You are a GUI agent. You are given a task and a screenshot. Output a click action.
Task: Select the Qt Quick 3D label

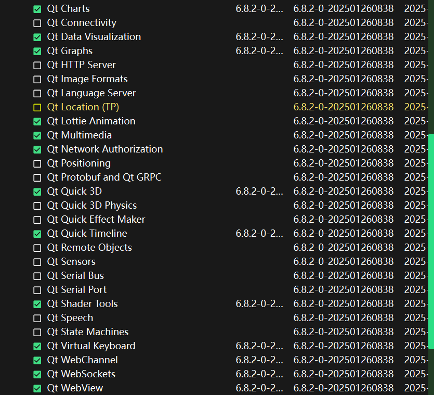pos(74,192)
